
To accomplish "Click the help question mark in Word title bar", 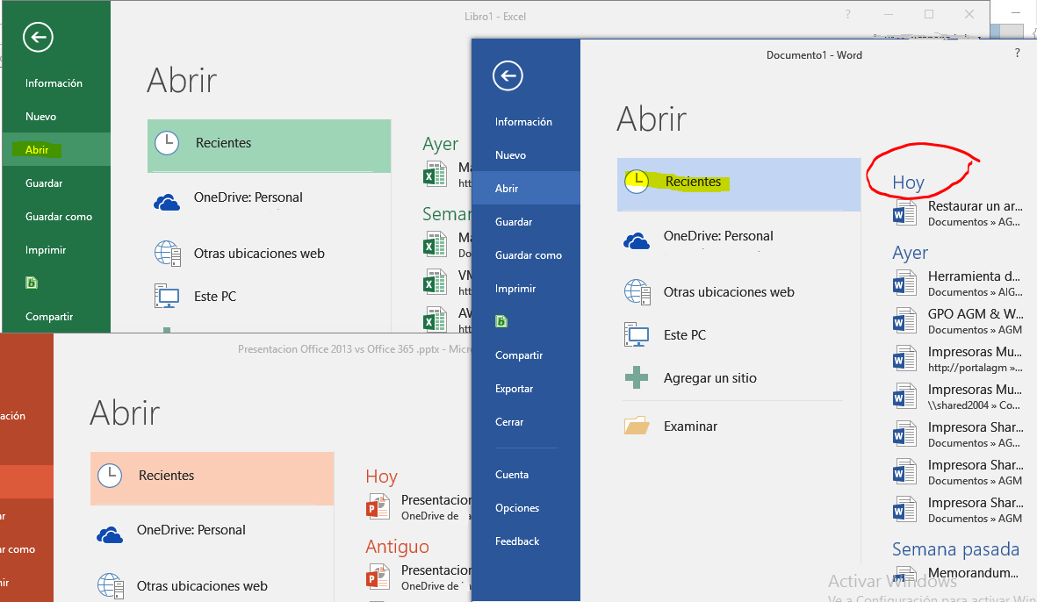I will (x=1017, y=54).
